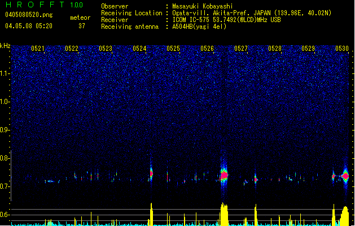355x226 pixels.
Task: Click the 0.7 frequency axis label
Action: point(5,186)
